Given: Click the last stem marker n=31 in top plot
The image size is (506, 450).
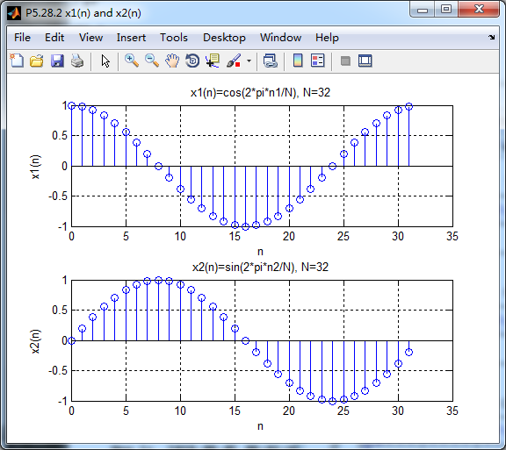Looking at the screenshot, I should coord(408,107).
